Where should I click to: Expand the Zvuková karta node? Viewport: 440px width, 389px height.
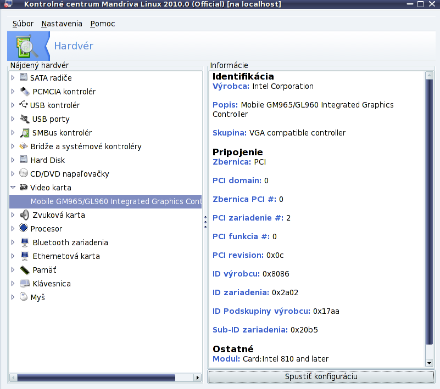[13, 215]
